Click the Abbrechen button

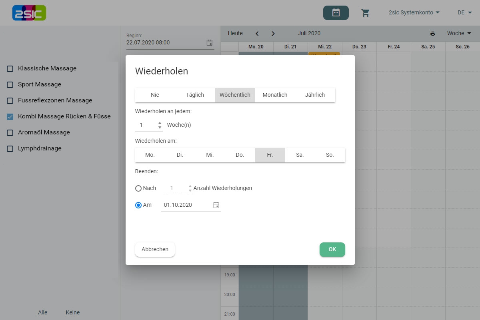pos(155,250)
